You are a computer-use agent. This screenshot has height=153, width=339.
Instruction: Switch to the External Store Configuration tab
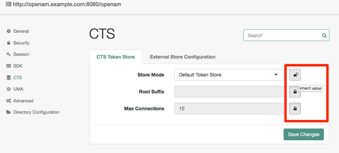point(182,57)
